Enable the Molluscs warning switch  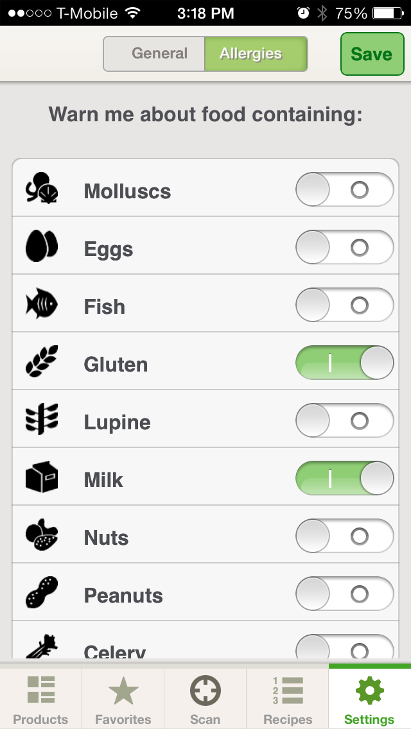pyautogui.click(x=344, y=189)
